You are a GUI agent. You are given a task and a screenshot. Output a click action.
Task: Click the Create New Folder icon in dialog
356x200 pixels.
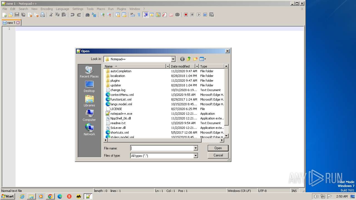pyautogui.click(x=195, y=59)
